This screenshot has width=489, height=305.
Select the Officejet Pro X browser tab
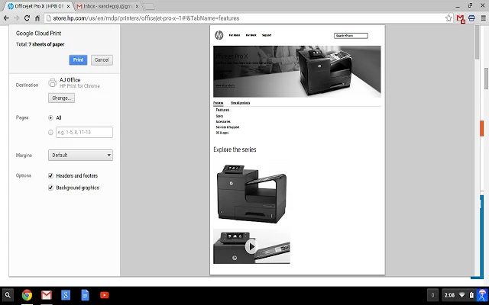[34, 5]
